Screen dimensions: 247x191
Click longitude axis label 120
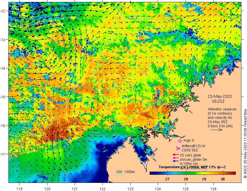pos(47,189)
